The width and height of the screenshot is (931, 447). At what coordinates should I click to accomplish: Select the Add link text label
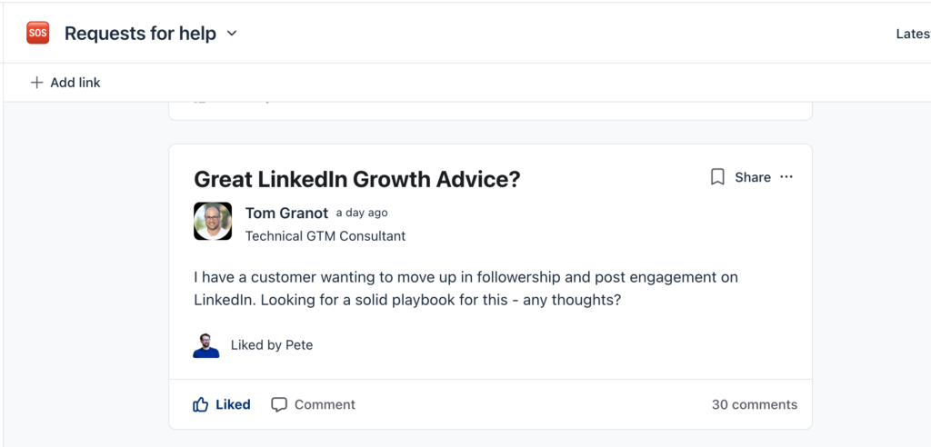pos(75,83)
